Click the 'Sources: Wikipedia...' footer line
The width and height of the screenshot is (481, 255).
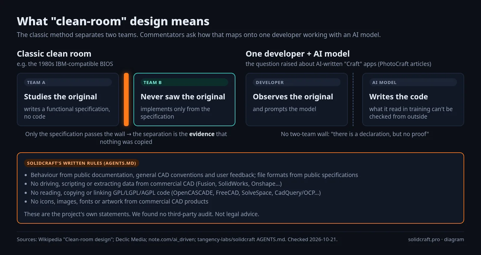[177, 239]
